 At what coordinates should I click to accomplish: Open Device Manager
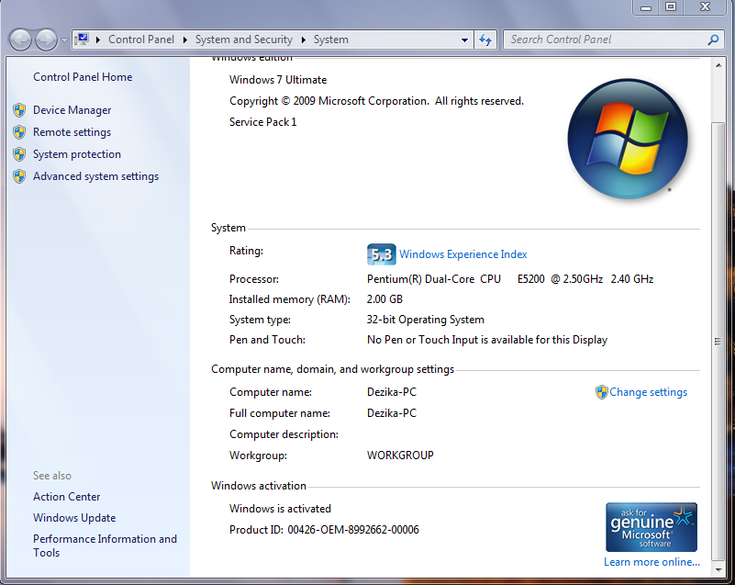(x=72, y=110)
